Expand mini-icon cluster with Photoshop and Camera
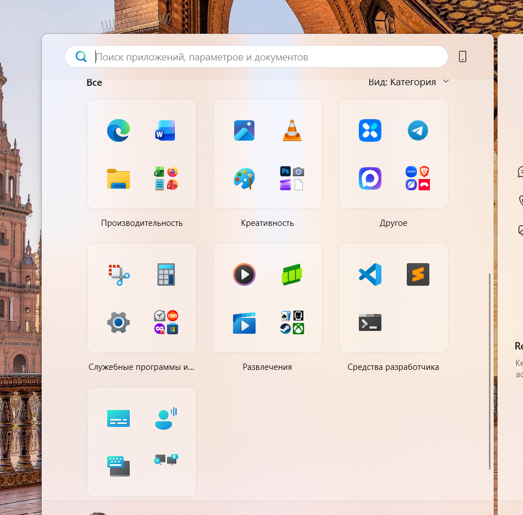Viewport: 523px width, 515px height. click(292, 178)
